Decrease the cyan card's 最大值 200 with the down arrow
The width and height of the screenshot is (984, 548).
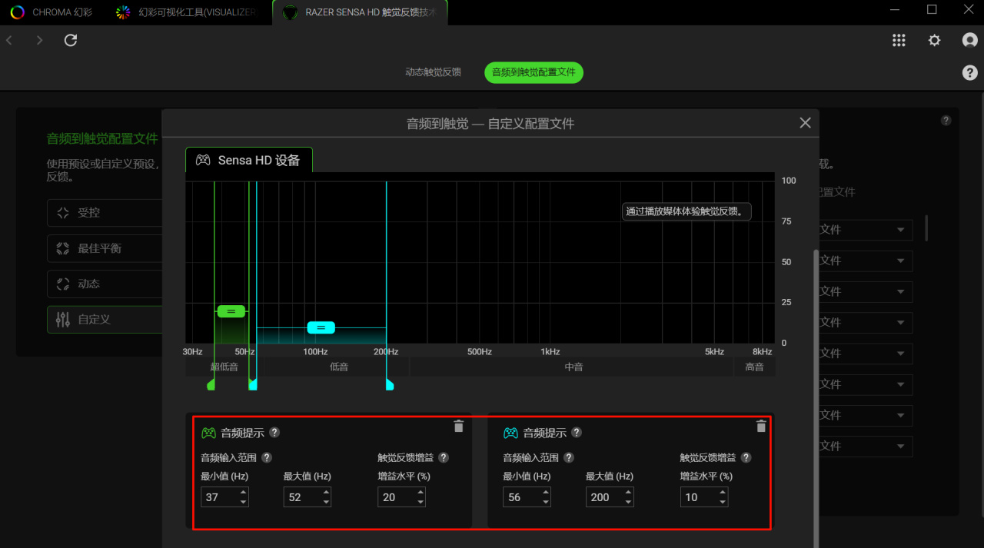click(x=628, y=502)
